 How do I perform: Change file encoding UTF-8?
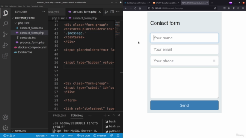click(x=55, y=136)
